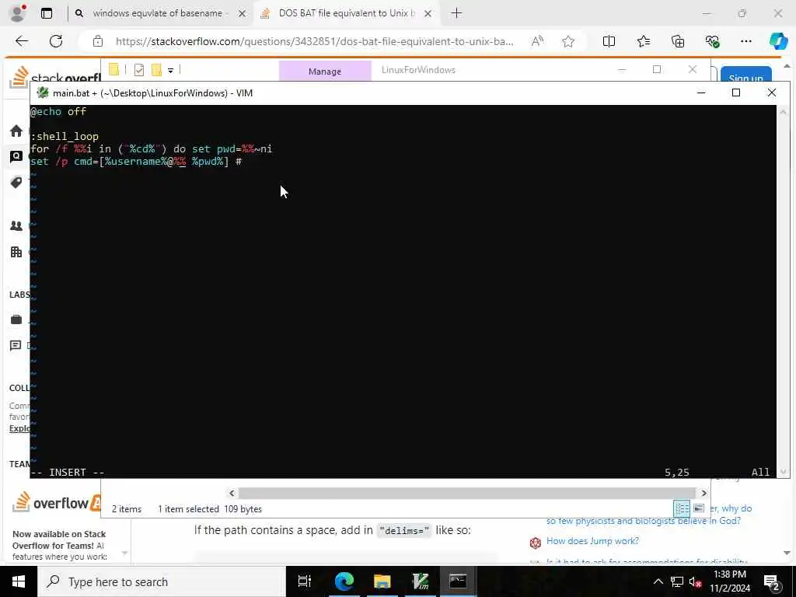The height and width of the screenshot is (597, 796).
Task: Click the '@echo off' line in Vim
Action: 58,111
